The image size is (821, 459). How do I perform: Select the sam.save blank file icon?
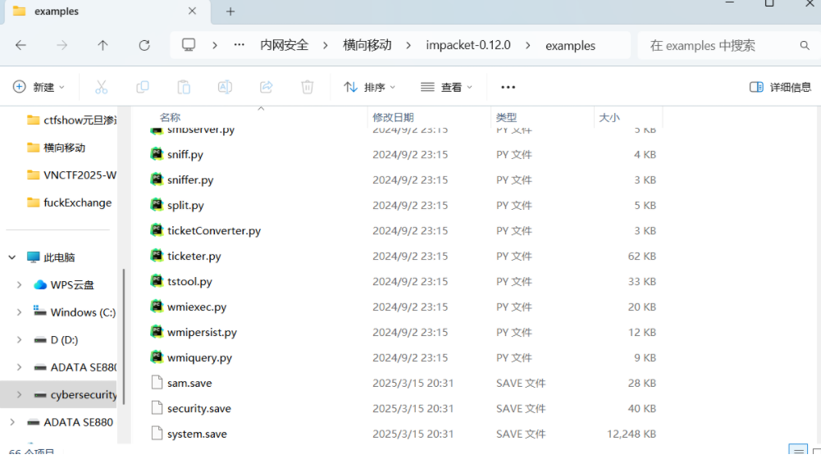pyautogui.click(x=157, y=383)
